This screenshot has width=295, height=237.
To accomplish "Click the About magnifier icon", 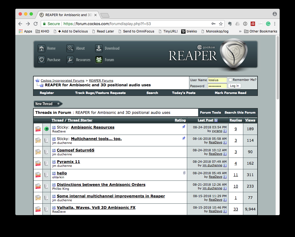I will 70,48.
